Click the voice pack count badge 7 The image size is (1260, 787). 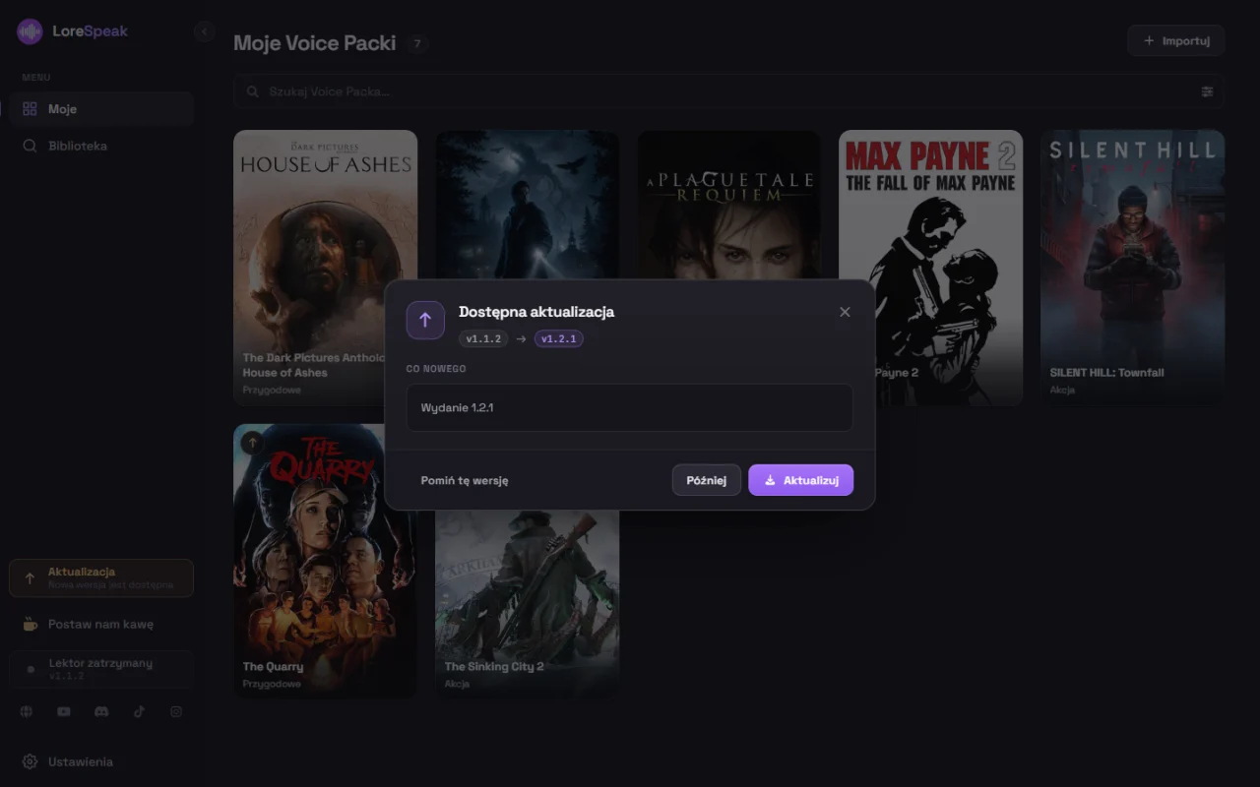(x=417, y=43)
